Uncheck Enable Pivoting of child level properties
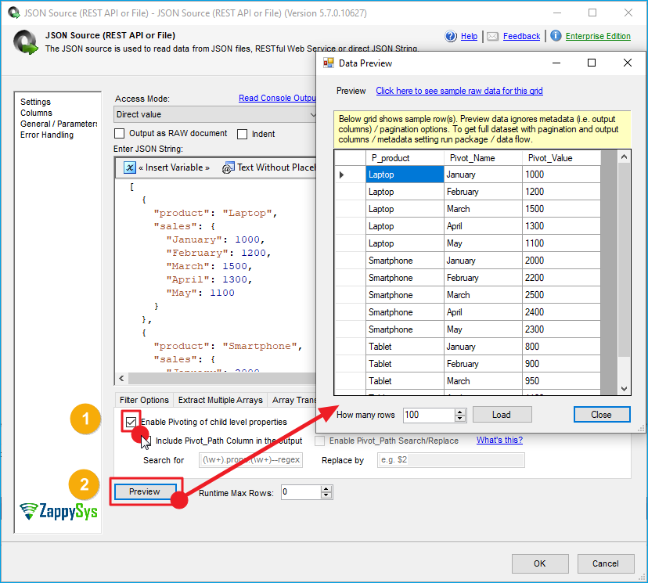This screenshot has height=583, width=648. 131,422
